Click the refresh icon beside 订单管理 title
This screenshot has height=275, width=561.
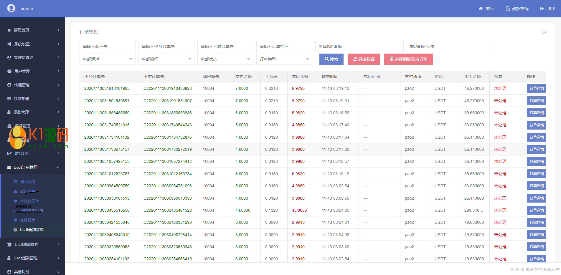[x=543, y=32]
